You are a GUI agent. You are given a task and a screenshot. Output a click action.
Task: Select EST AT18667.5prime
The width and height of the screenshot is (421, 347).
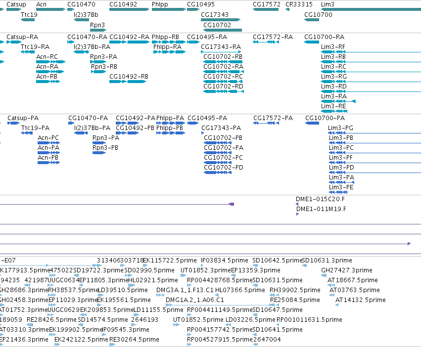click(330, 285)
